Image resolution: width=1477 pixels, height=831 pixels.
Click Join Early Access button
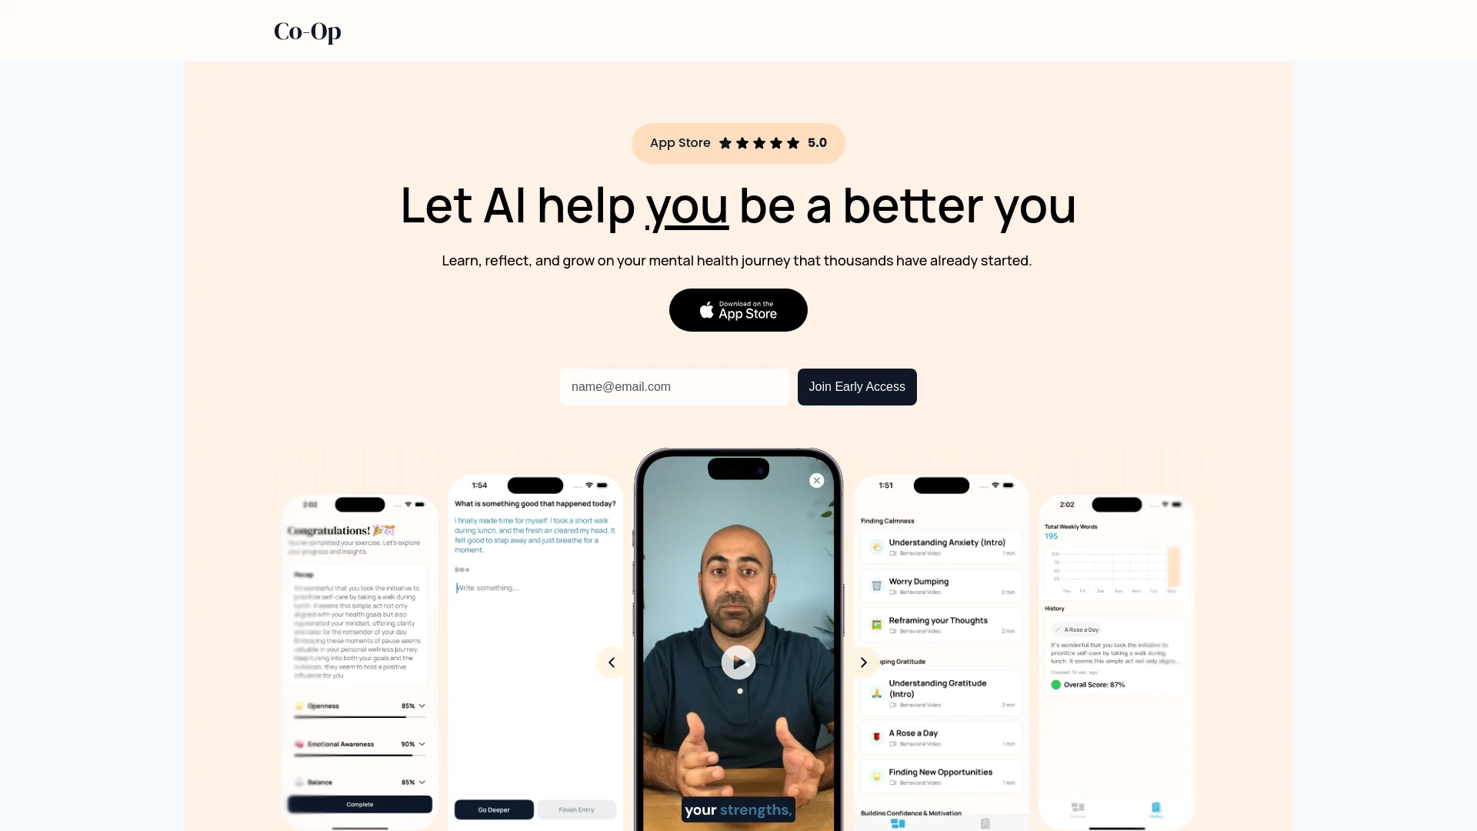pyautogui.click(x=856, y=386)
